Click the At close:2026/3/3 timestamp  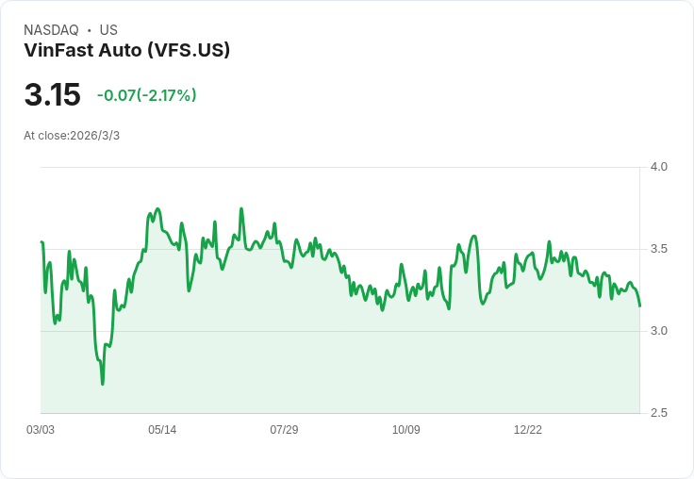tap(72, 136)
